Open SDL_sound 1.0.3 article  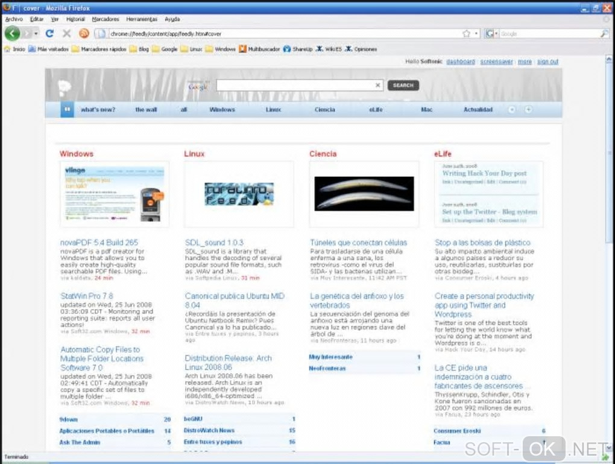click(x=214, y=243)
